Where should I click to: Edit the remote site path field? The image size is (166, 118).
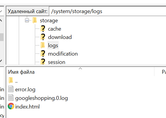click(x=108, y=11)
